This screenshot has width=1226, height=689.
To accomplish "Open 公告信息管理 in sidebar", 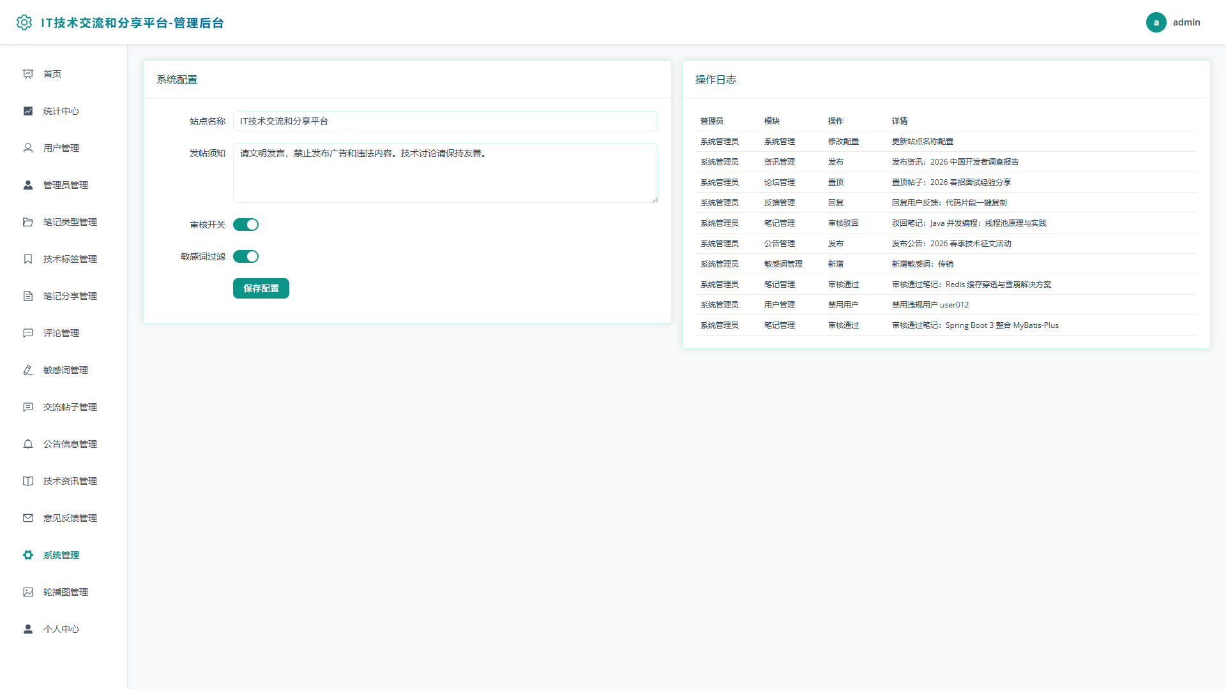I will [64, 444].
